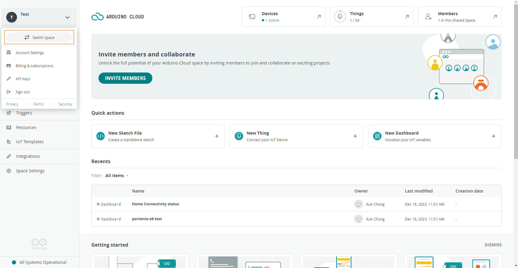
Task: Click the New Dashboard grid icon
Action: 377,136
